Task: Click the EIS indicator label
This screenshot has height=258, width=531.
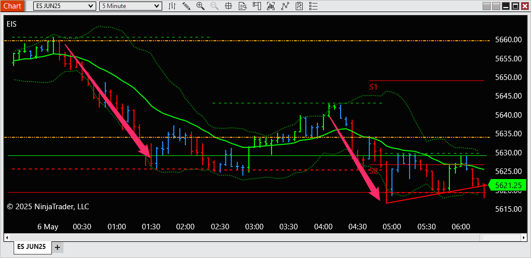Action: point(12,24)
